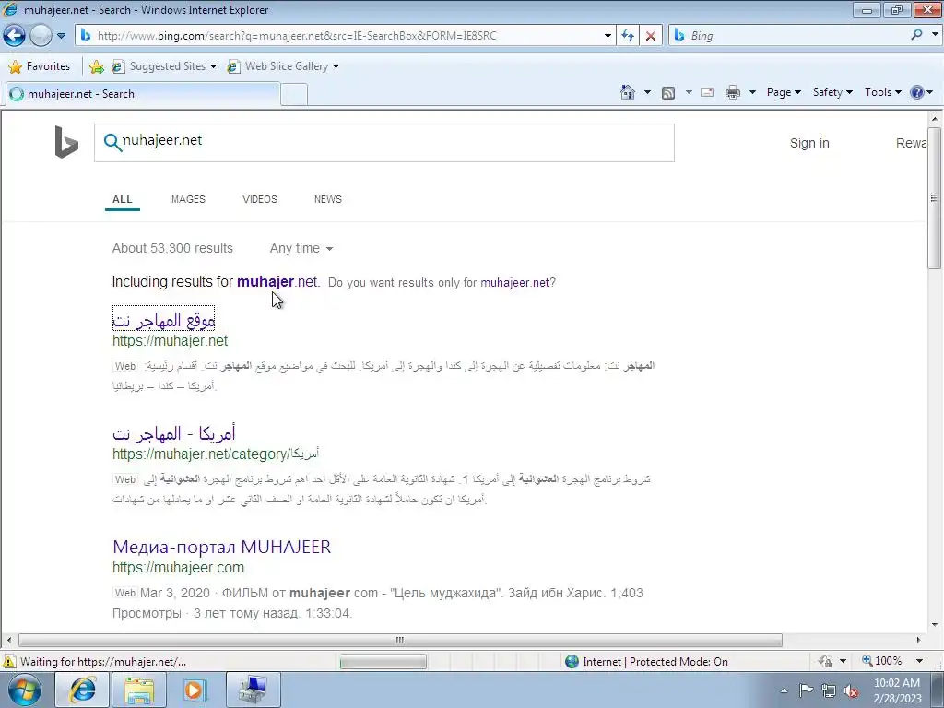Viewport: 944px width, 708px height.
Task: Click the About 53,300 results text
Action: (172, 248)
